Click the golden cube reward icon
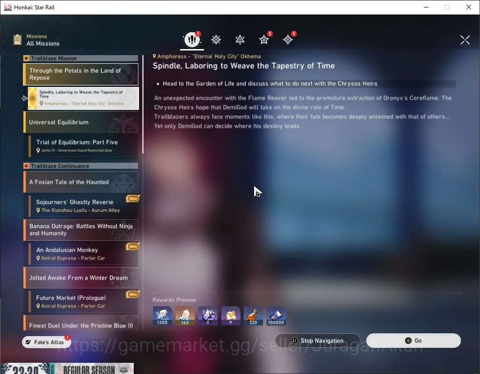This screenshot has height=374, width=480. [231, 316]
